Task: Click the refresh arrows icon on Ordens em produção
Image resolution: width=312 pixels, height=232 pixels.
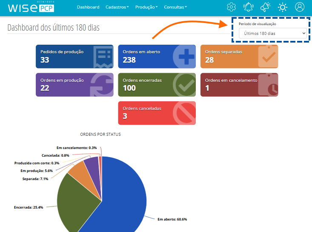Action: (102, 85)
